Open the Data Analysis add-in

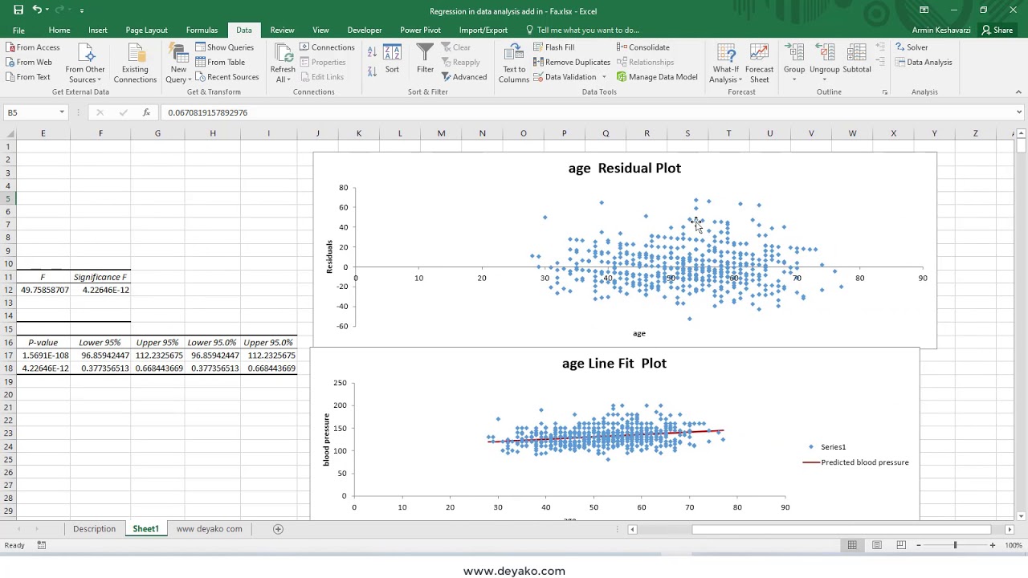(x=924, y=62)
